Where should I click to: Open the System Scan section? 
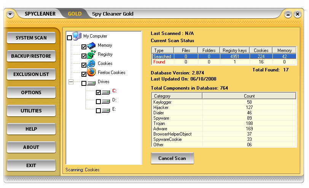point(31,38)
